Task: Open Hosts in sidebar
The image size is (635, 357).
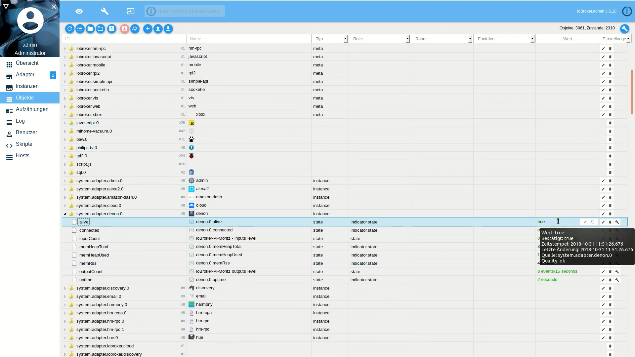Action: tap(30, 156)
